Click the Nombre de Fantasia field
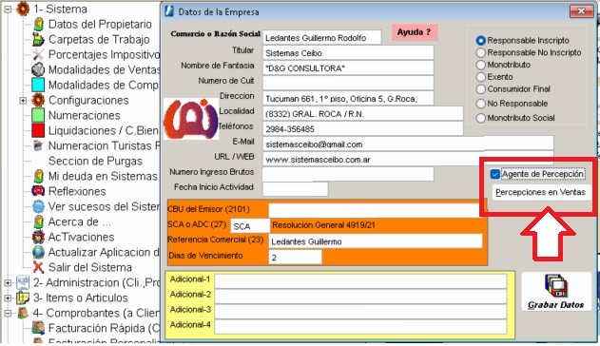This screenshot has height=346, width=600. (348, 68)
